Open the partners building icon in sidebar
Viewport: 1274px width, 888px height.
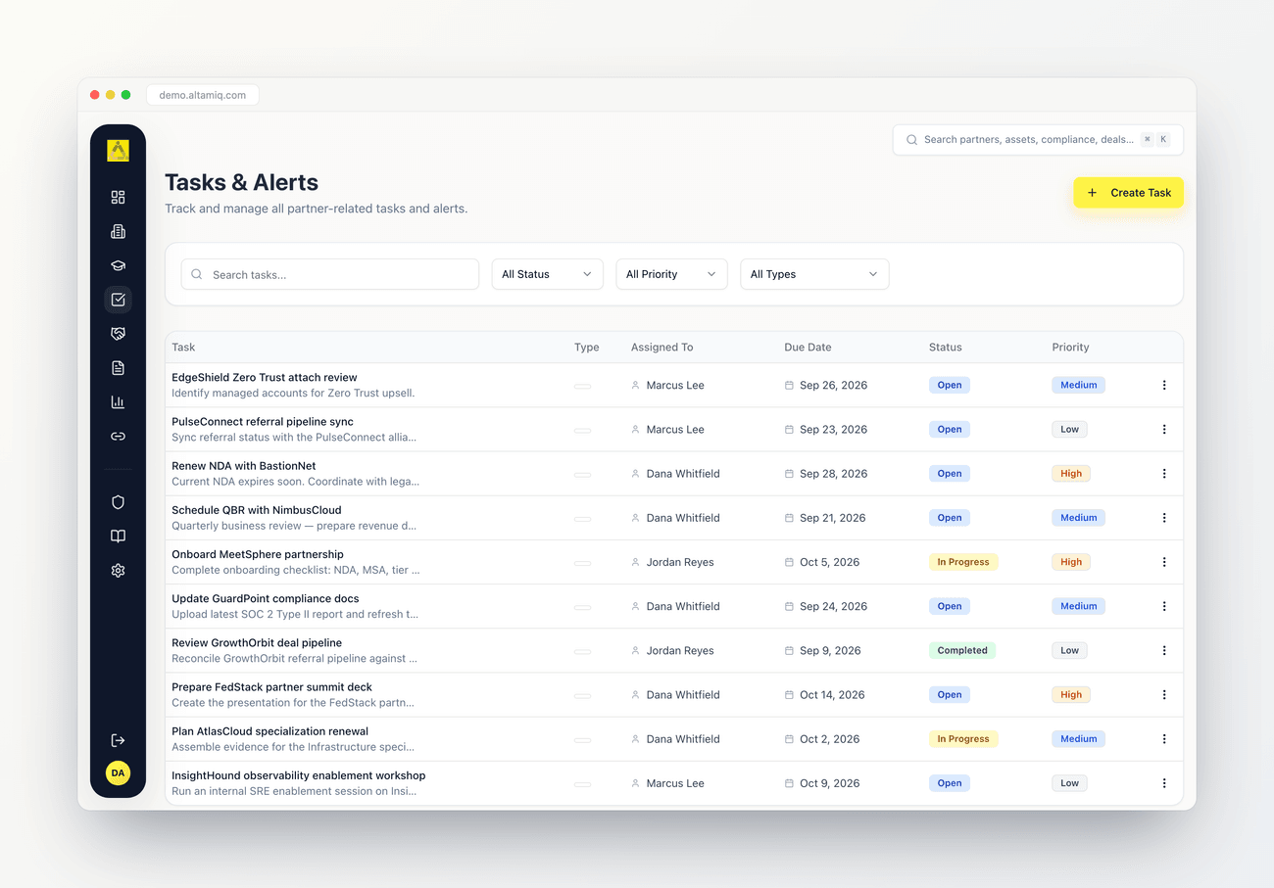118,231
